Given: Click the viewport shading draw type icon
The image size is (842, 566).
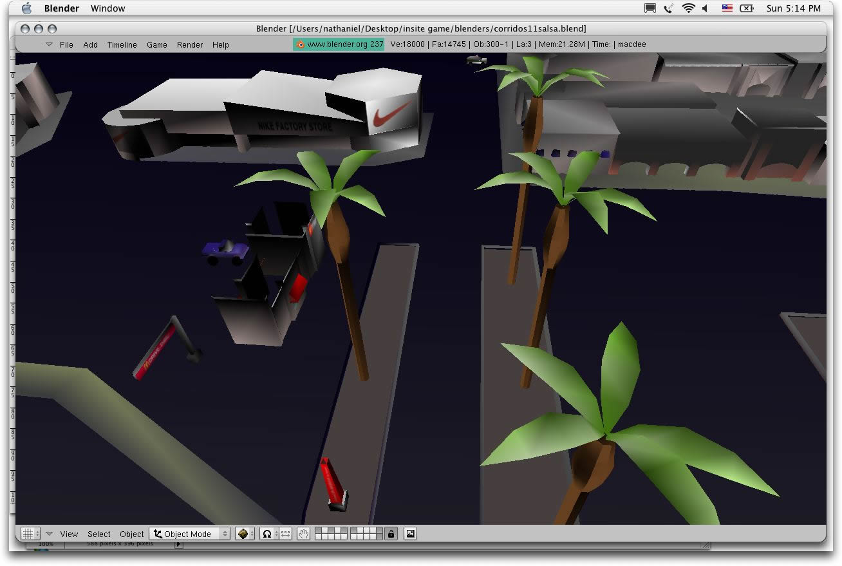Looking at the screenshot, I should (x=243, y=534).
